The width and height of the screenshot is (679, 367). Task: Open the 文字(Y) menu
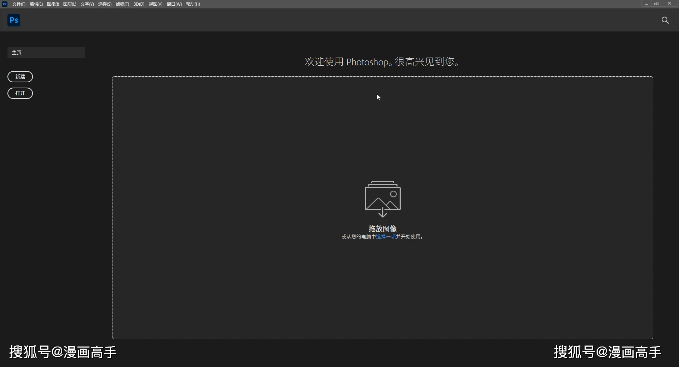click(87, 4)
